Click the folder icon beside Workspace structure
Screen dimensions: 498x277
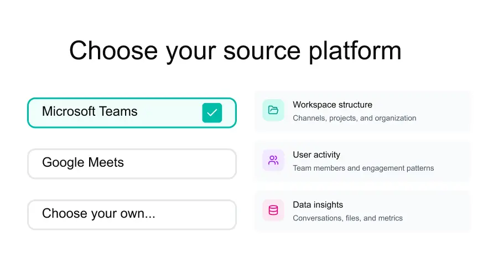[x=273, y=110]
